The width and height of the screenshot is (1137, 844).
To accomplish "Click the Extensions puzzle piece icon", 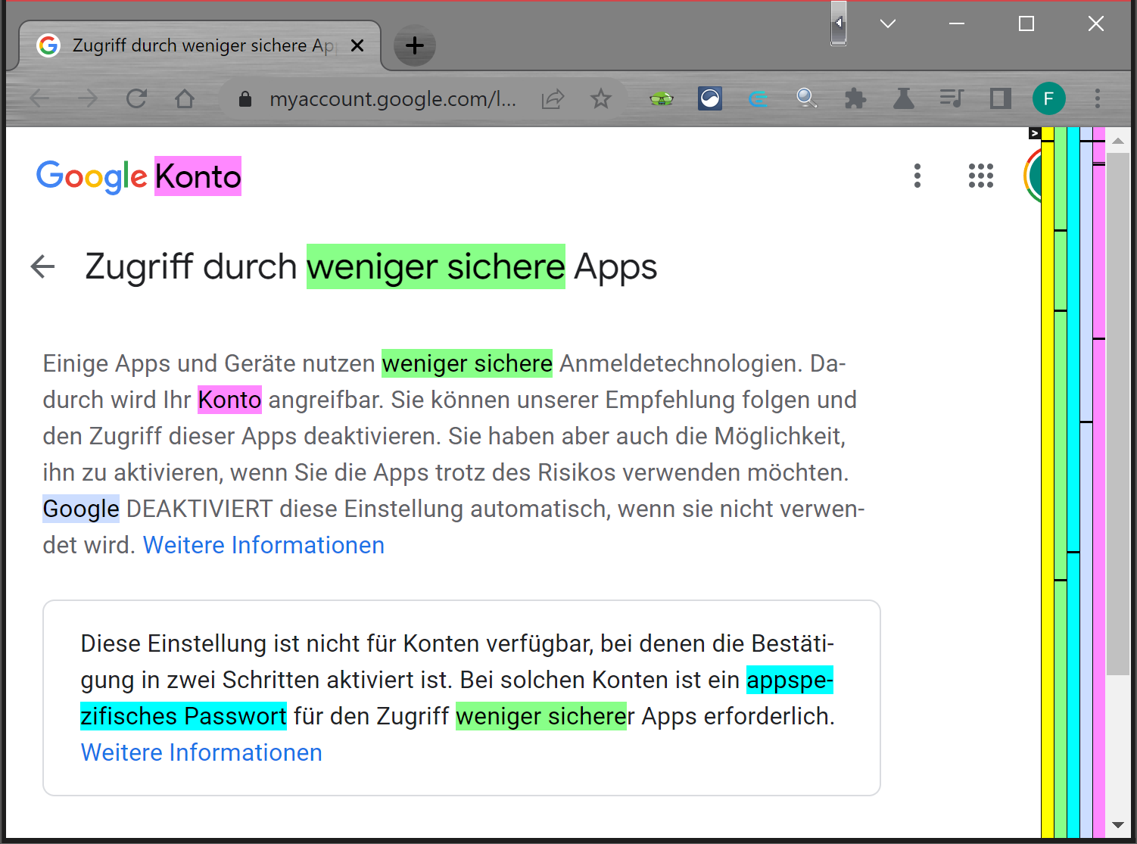I will (855, 98).
